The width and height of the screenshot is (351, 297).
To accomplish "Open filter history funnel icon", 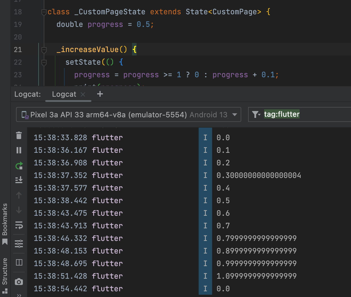I will coord(256,114).
